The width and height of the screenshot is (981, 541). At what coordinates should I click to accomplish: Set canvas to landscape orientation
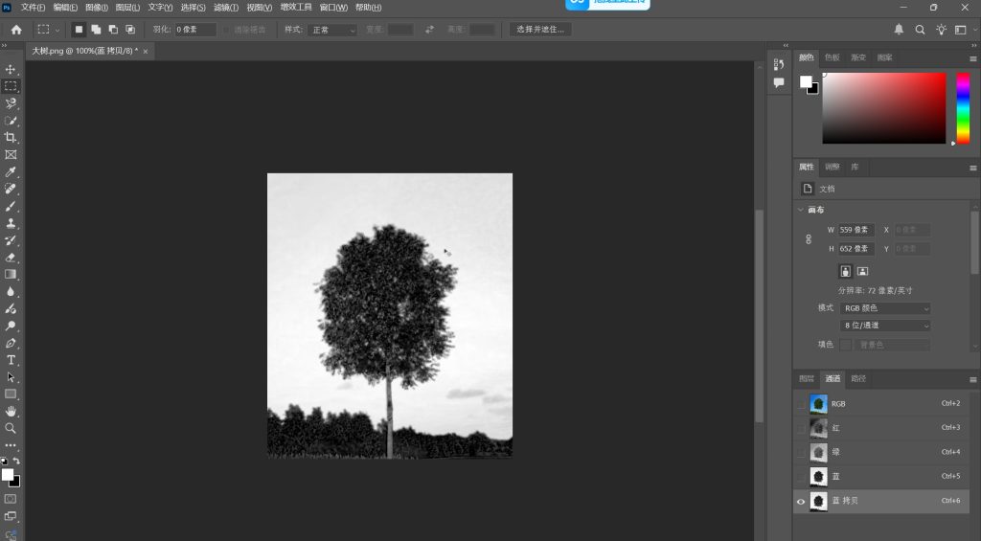862,272
